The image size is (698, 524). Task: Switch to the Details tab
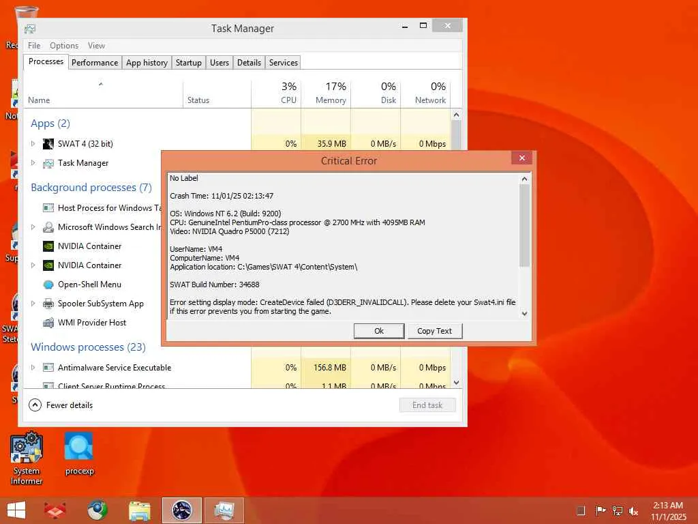249,63
